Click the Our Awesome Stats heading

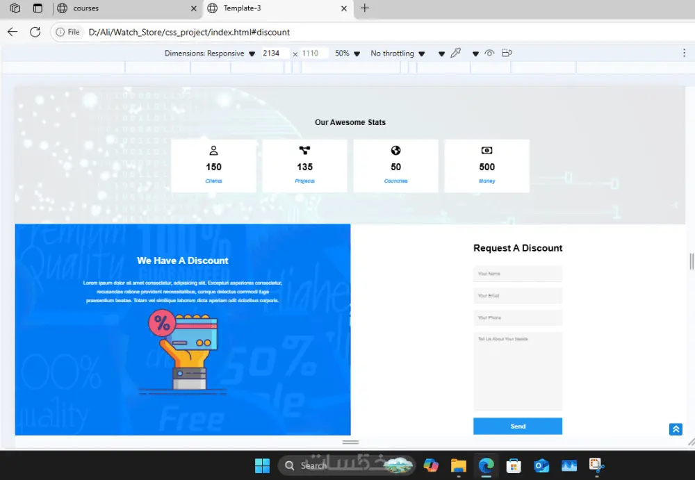tap(350, 122)
